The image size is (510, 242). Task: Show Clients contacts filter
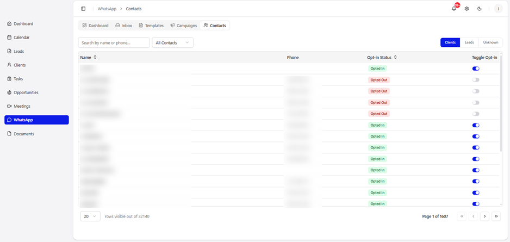450,42
